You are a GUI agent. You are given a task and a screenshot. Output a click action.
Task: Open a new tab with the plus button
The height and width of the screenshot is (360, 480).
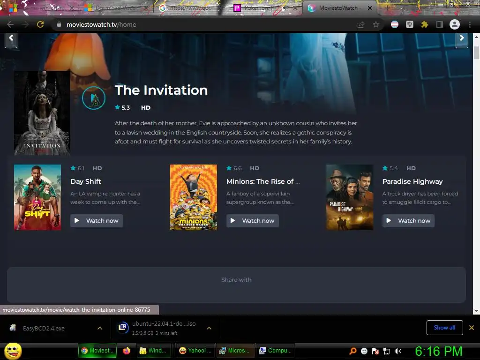pyautogui.click(x=387, y=8)
